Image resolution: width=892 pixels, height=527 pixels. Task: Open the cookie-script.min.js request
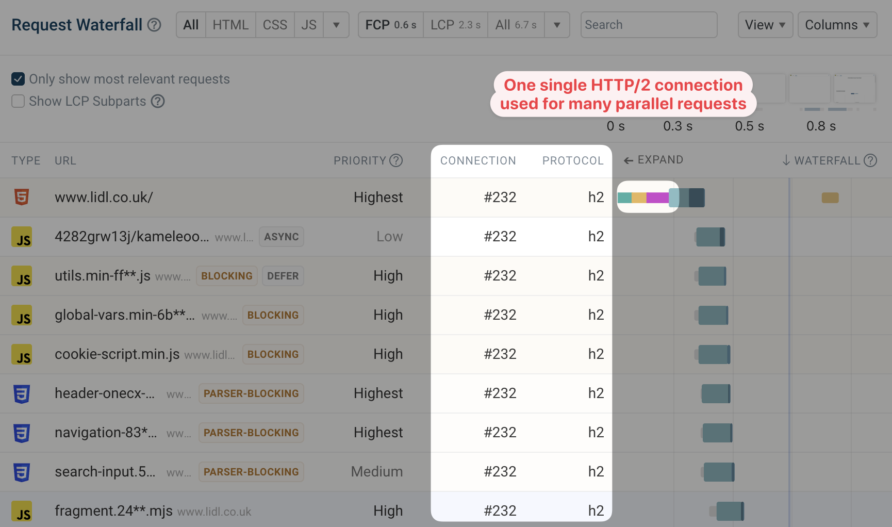pos(117,354)
